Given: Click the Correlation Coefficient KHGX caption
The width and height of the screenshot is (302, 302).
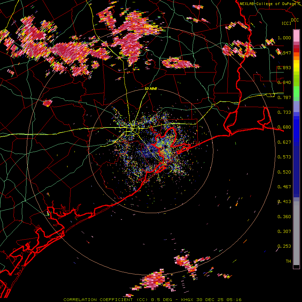Looking at the screenshot, I should (152, 300).
